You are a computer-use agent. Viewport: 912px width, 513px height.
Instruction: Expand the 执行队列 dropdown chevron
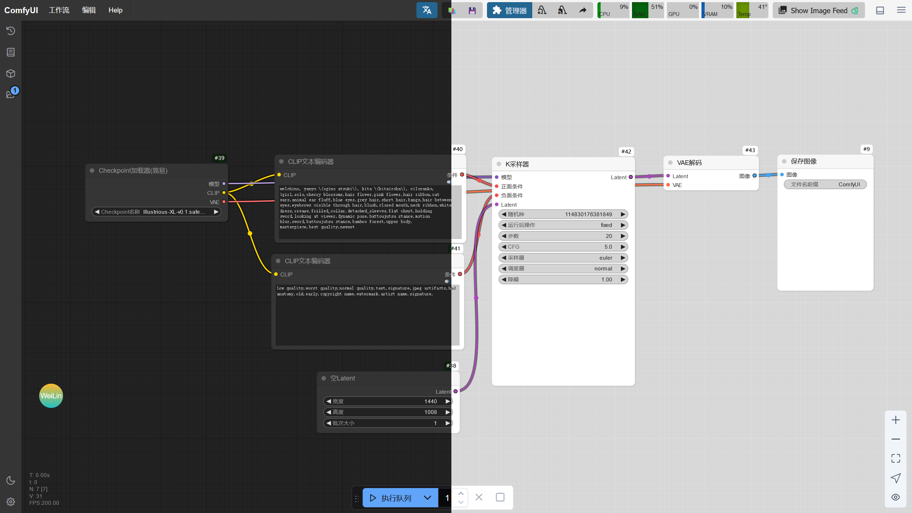[x=427, y=498]
